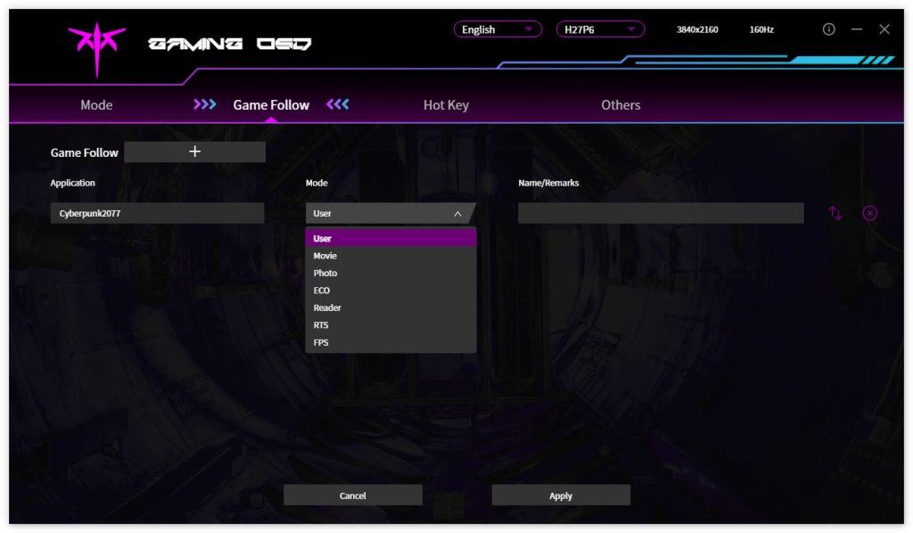
Task: Close the Gaming OSD window
Action: tap(884, 29)
